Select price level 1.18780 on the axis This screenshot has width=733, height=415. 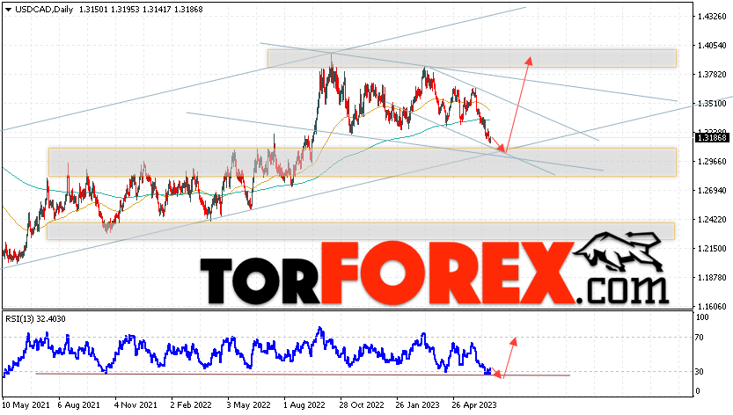point(712,277)
